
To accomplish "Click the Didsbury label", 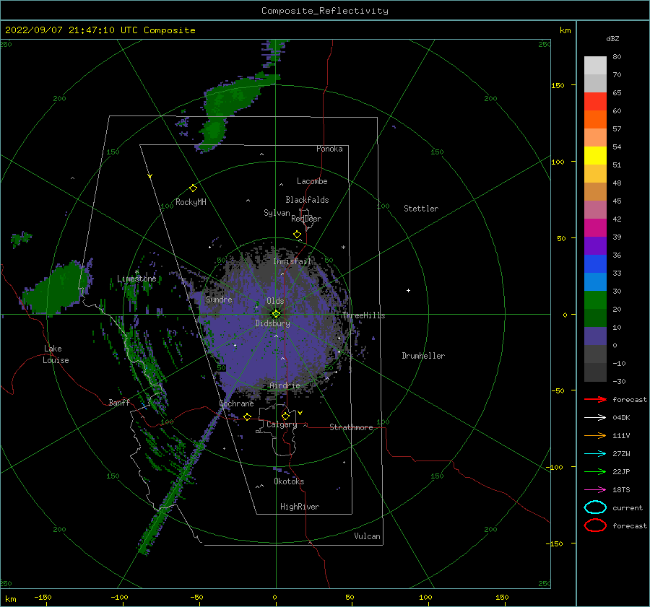I will (x=272, y=323).
